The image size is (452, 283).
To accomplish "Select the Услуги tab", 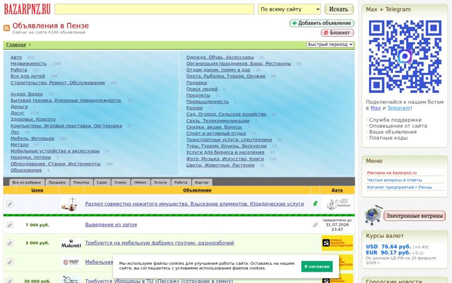I will coord(160,182).
